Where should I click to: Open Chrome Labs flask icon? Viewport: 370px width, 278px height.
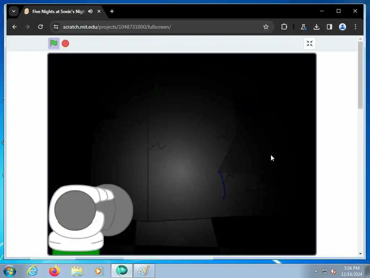(304, 27)
